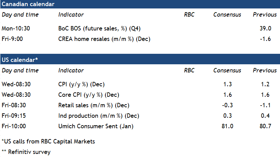The height and width of the screenshot is (158, 280).
Task: Select the Ind production (m/m %) indicator
Action: 99,116
